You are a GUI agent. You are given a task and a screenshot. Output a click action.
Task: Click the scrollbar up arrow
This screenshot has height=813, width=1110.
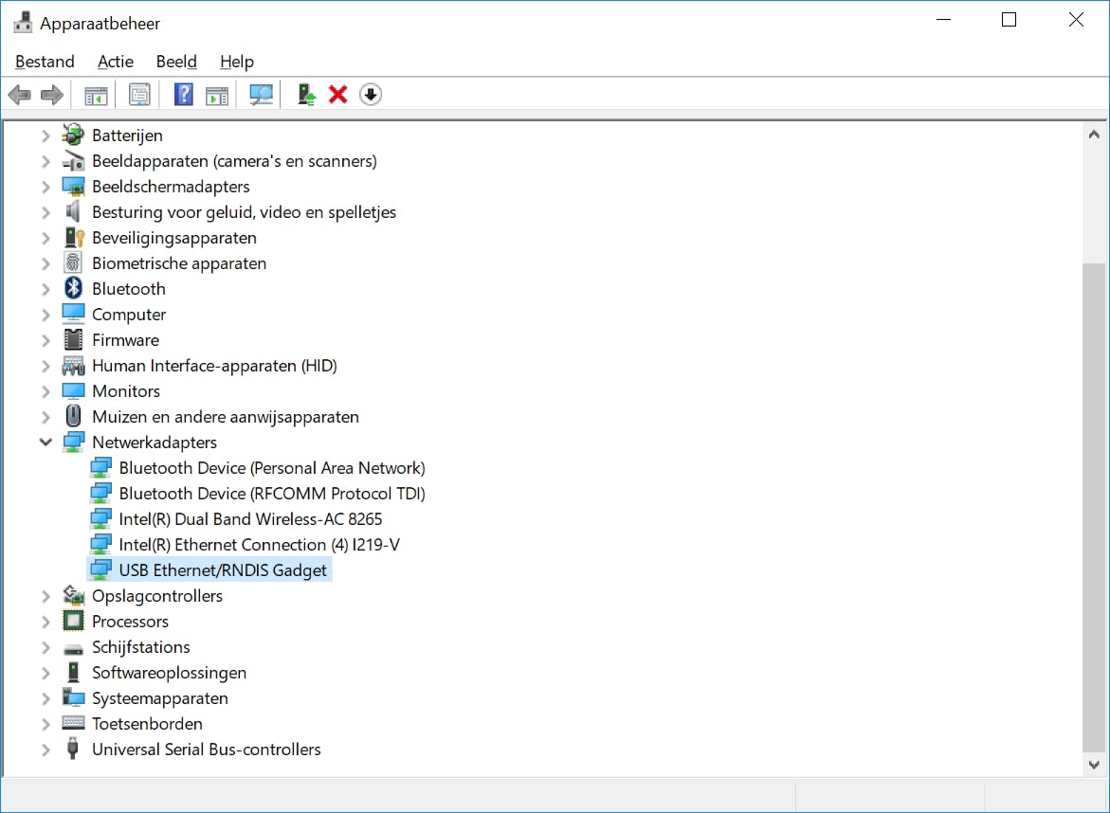1094,135
